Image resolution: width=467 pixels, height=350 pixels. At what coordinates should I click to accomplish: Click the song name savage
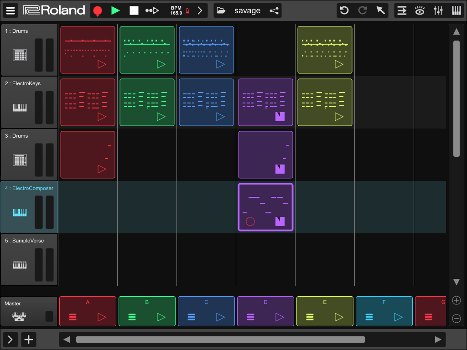(x=247, y=11)
